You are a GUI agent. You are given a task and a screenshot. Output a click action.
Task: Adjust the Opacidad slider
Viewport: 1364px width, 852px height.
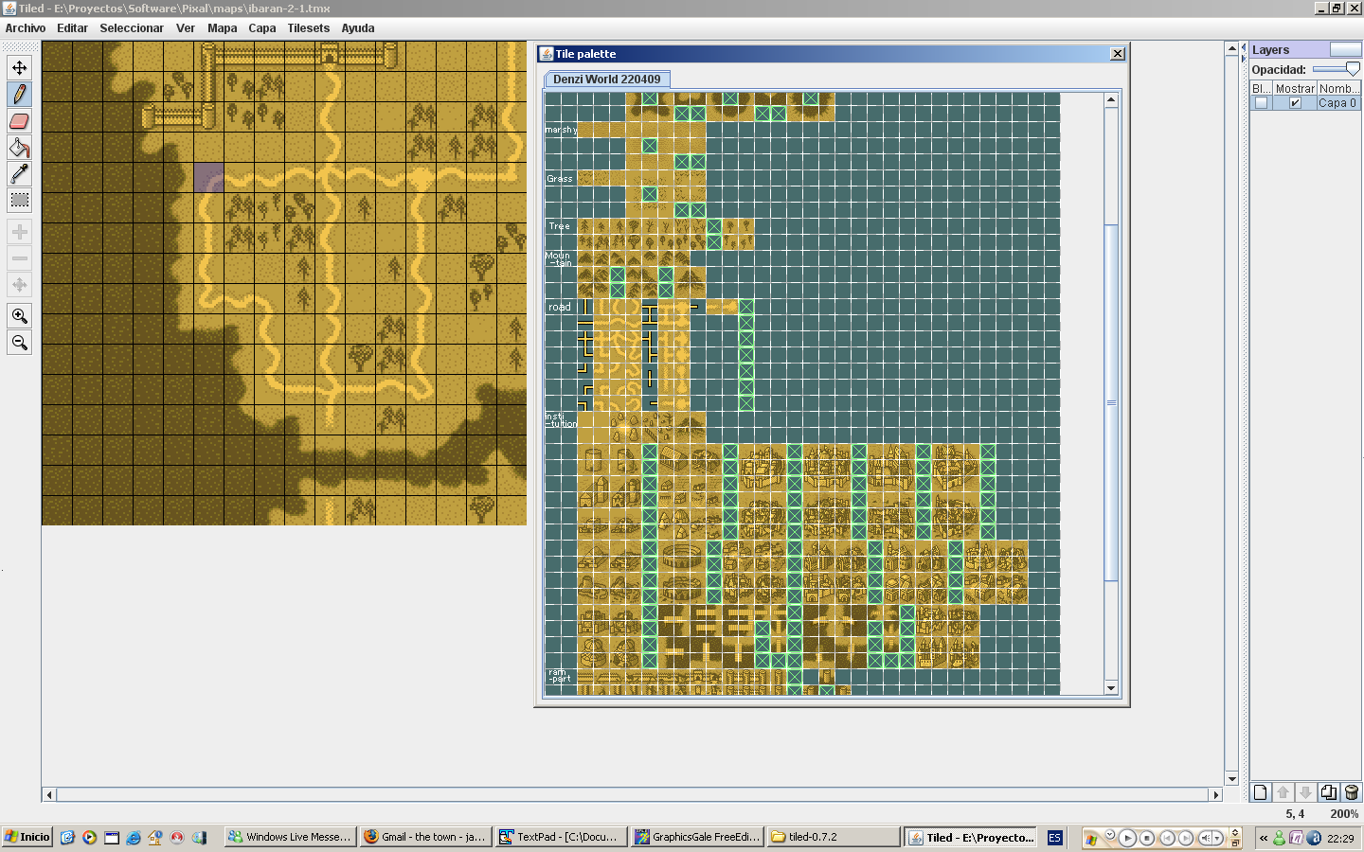tap(1352, 69)
